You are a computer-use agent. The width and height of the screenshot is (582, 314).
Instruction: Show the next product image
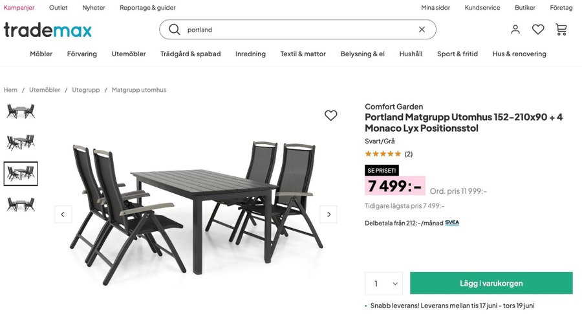329,215
